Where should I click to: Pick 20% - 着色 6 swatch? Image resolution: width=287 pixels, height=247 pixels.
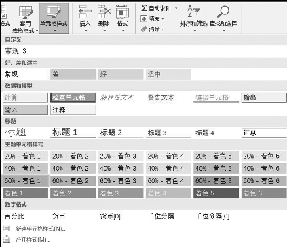coord(264,156)
